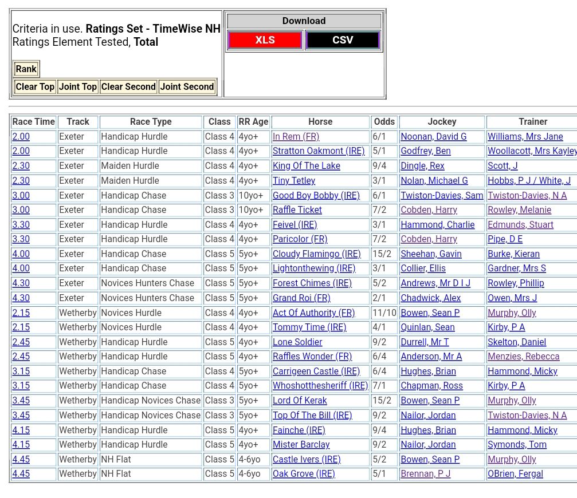577x498 pixels.
Task: Open the Lord Of Kerak race time 3.45 link
Action: click(21, 401)
